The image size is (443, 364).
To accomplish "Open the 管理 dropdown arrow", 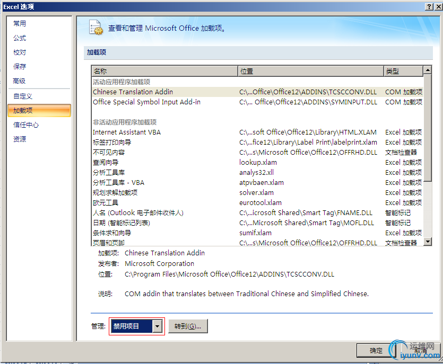I will (x=157, y=326).
